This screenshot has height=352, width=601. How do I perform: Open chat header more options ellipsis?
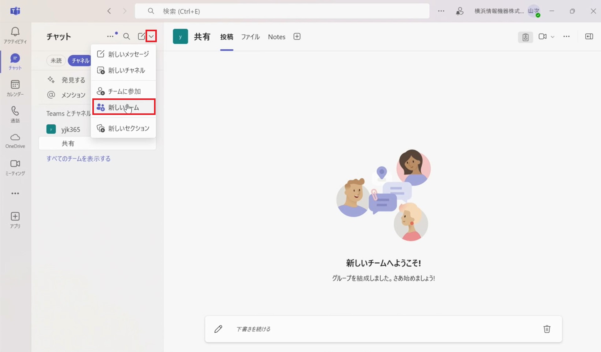pos(110,37)
